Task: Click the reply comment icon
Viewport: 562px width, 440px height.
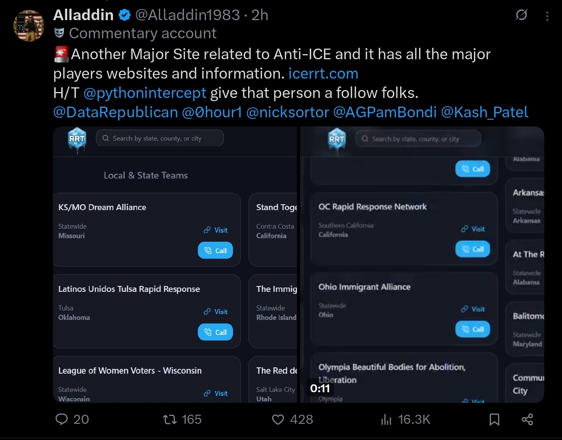Action: (x=62, y=419)
